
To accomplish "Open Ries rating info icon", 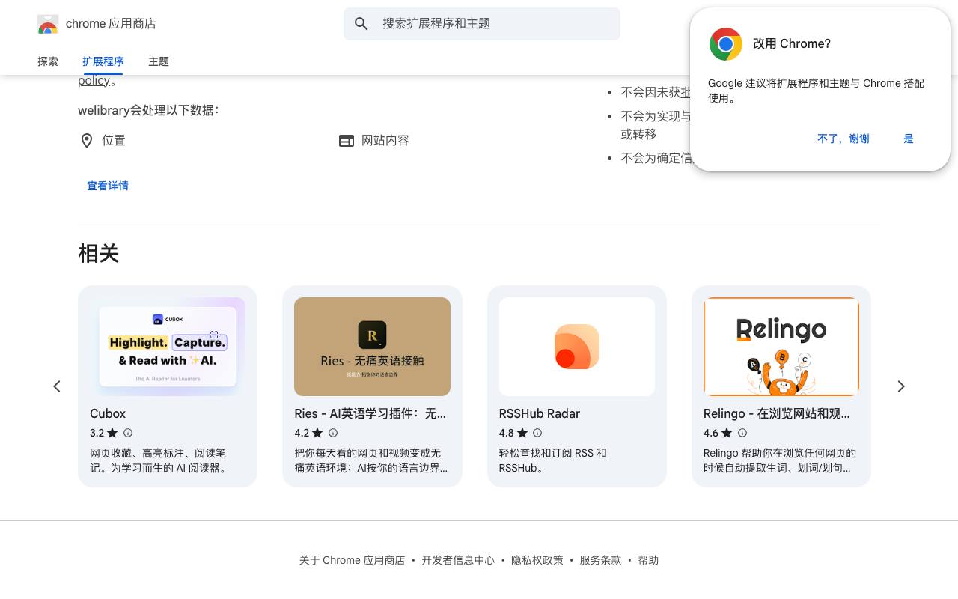I will 333,433.
